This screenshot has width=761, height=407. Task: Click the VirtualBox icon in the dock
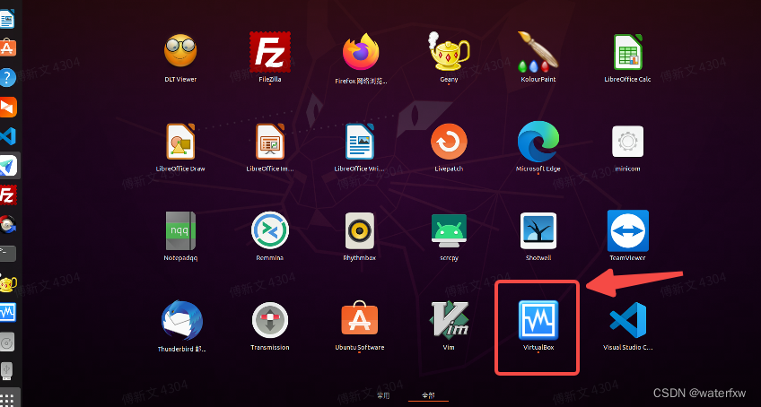(8, 313)
